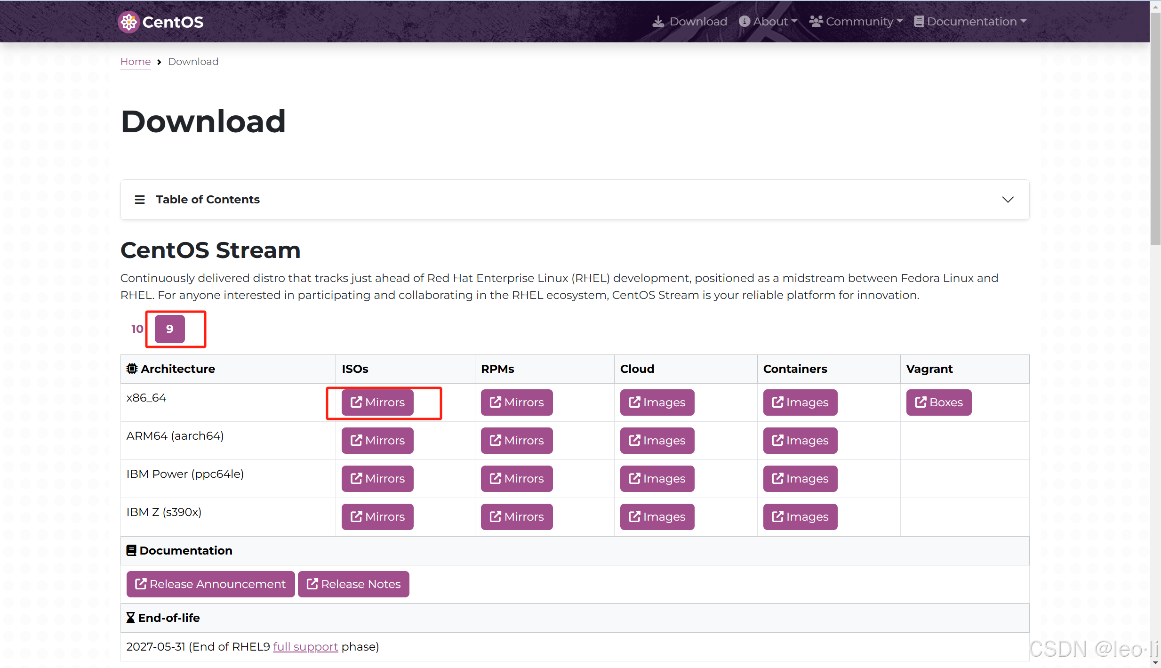
Task: Click the End-of-life hourglass icon
Action: coord(130,618)
